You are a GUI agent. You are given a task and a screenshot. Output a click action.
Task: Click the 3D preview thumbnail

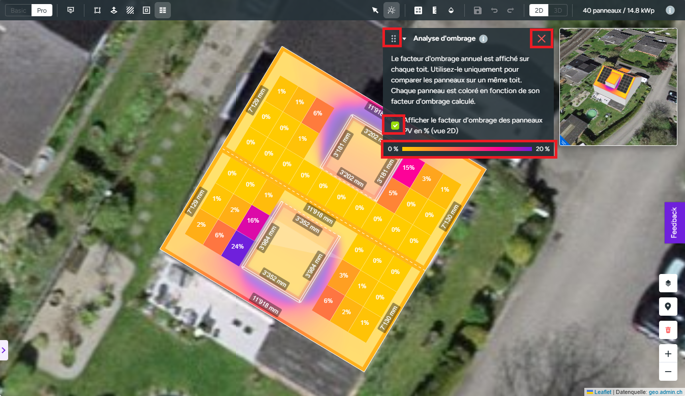pyautogui.click(x=618, y=87)
